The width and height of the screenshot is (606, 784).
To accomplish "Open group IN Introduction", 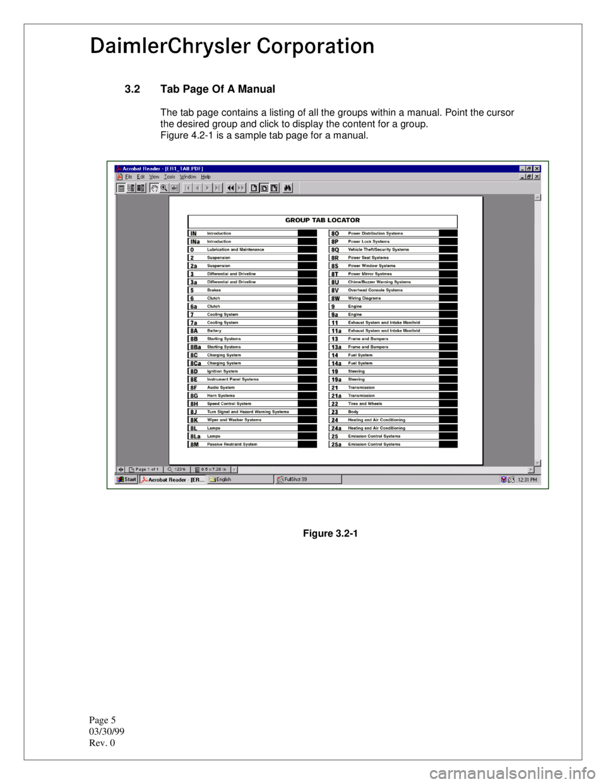I will [252, 234].
